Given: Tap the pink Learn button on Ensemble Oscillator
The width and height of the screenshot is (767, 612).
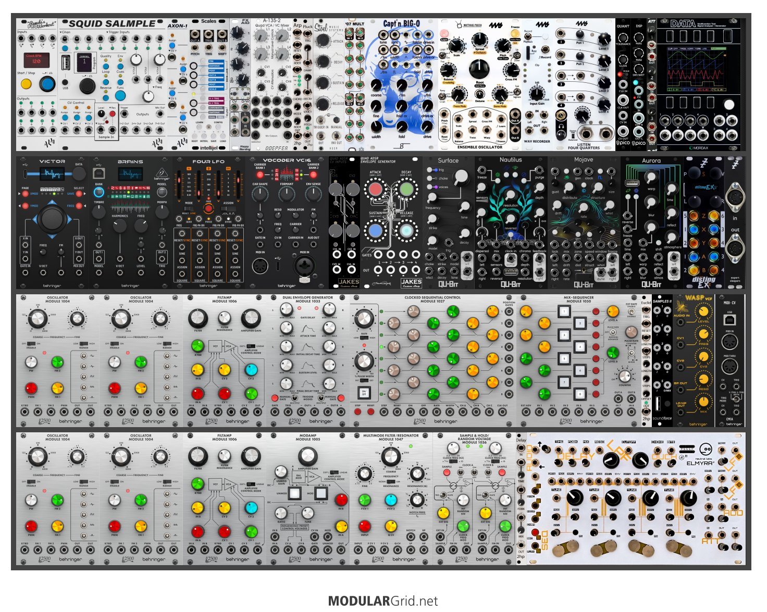Looking at the screenshot, I should (444, 32).
